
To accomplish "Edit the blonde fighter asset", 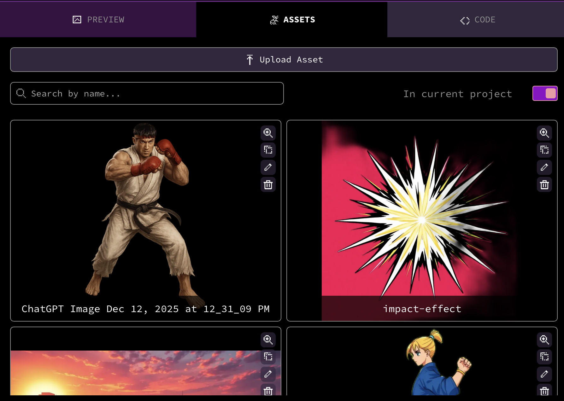I will 544,374.
